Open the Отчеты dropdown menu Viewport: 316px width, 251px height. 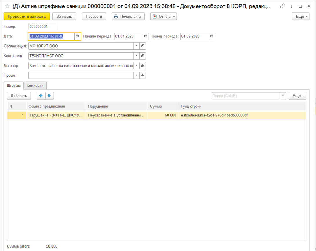pyautogui.click(x=164, y=17)
